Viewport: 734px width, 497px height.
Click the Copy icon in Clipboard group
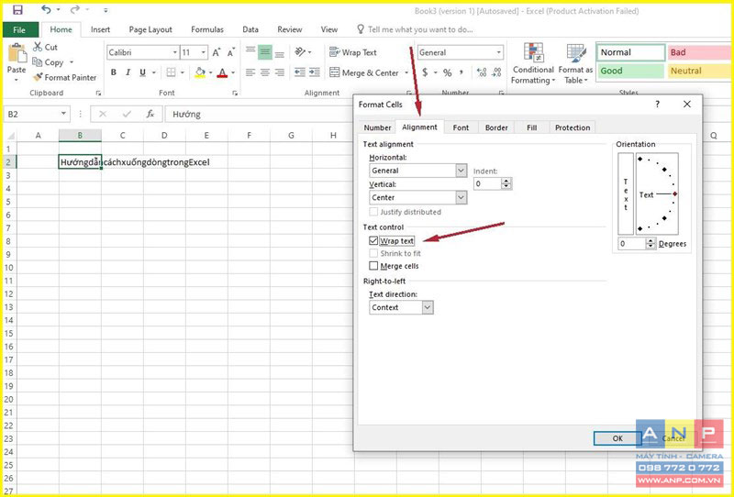pos(37,61)
